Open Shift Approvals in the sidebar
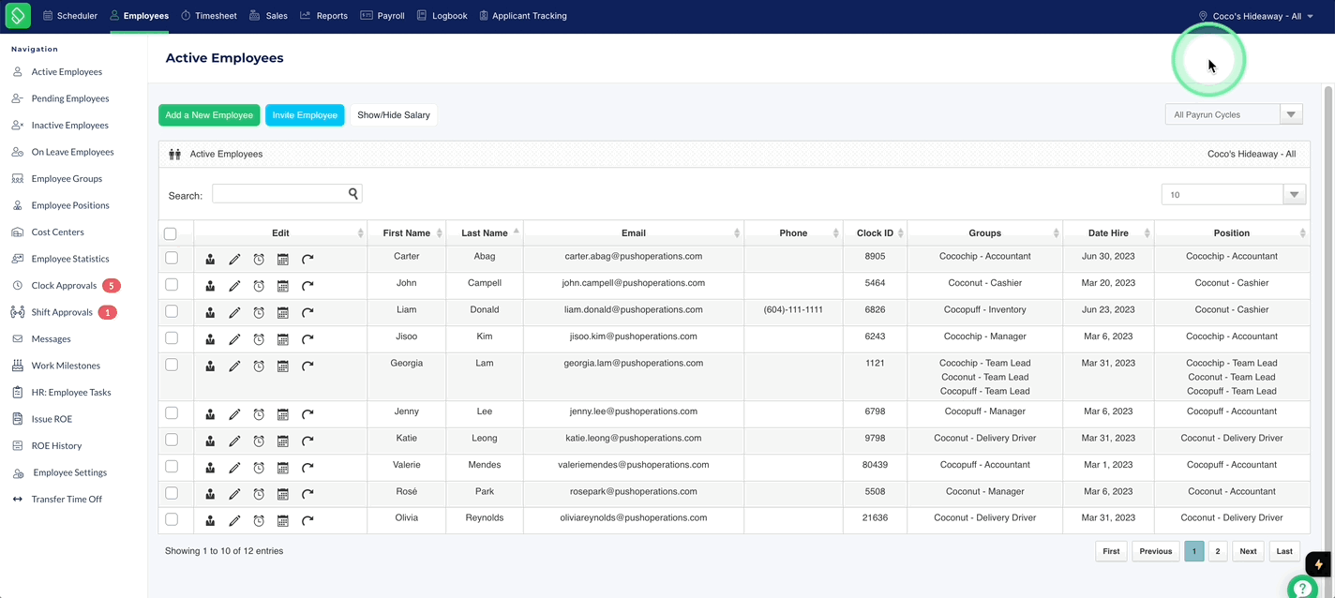 pyautogui.click(x=62, y=312)
